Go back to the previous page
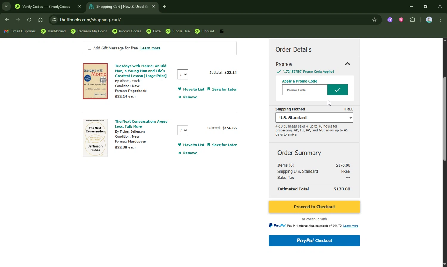Image resolution: width=447 pixels, height=267 pixels. coord(7,20)
